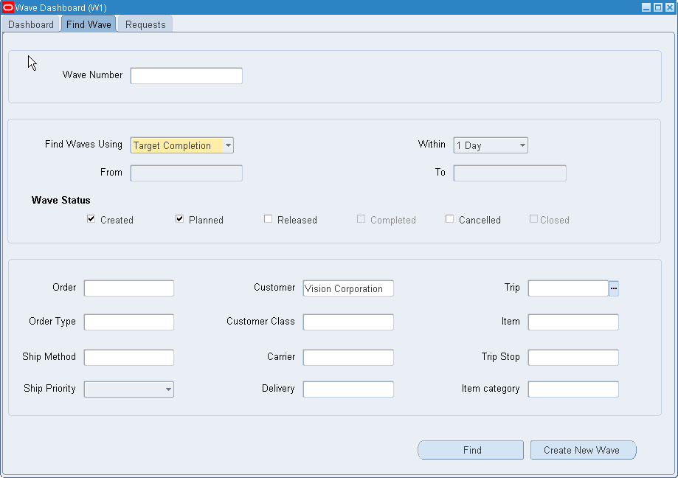Tick the Closed status checkbox

533,218
